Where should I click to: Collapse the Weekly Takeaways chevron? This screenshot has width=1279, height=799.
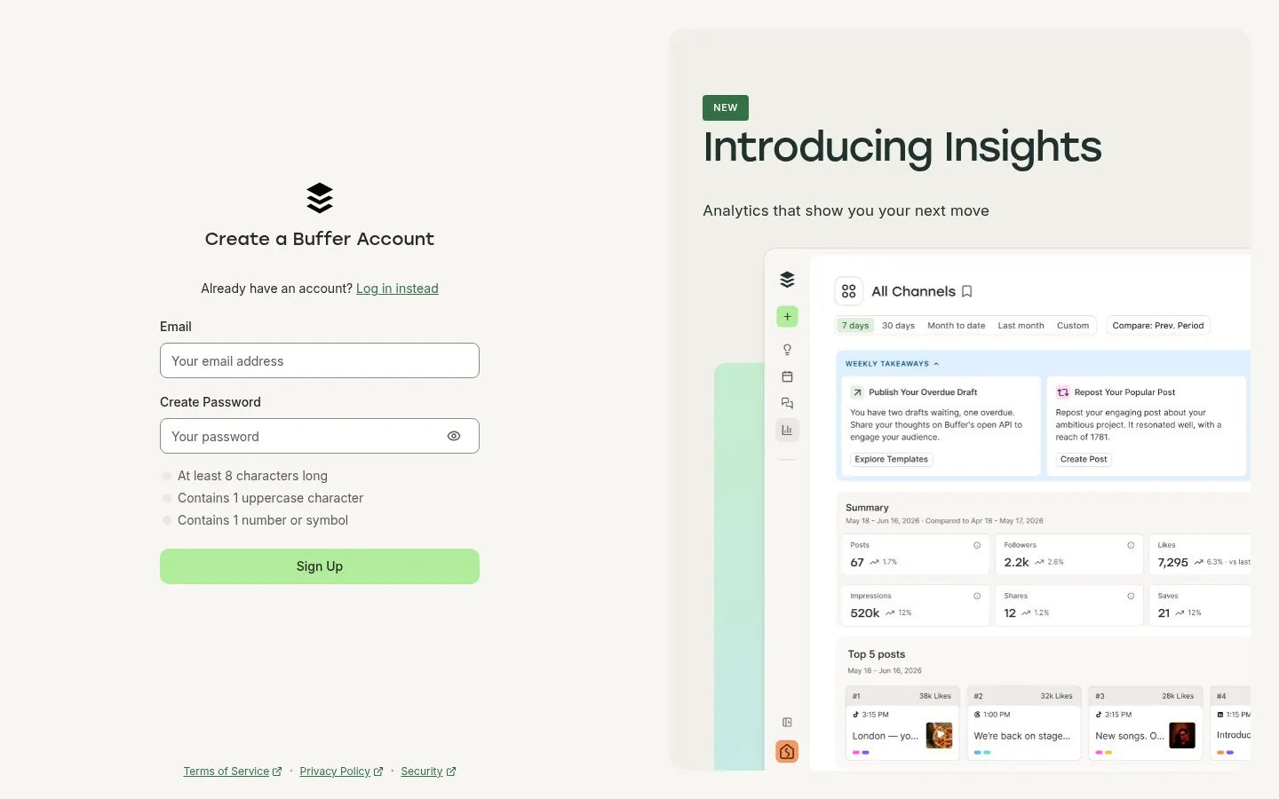pyautogui.click(x=936, y=364)
